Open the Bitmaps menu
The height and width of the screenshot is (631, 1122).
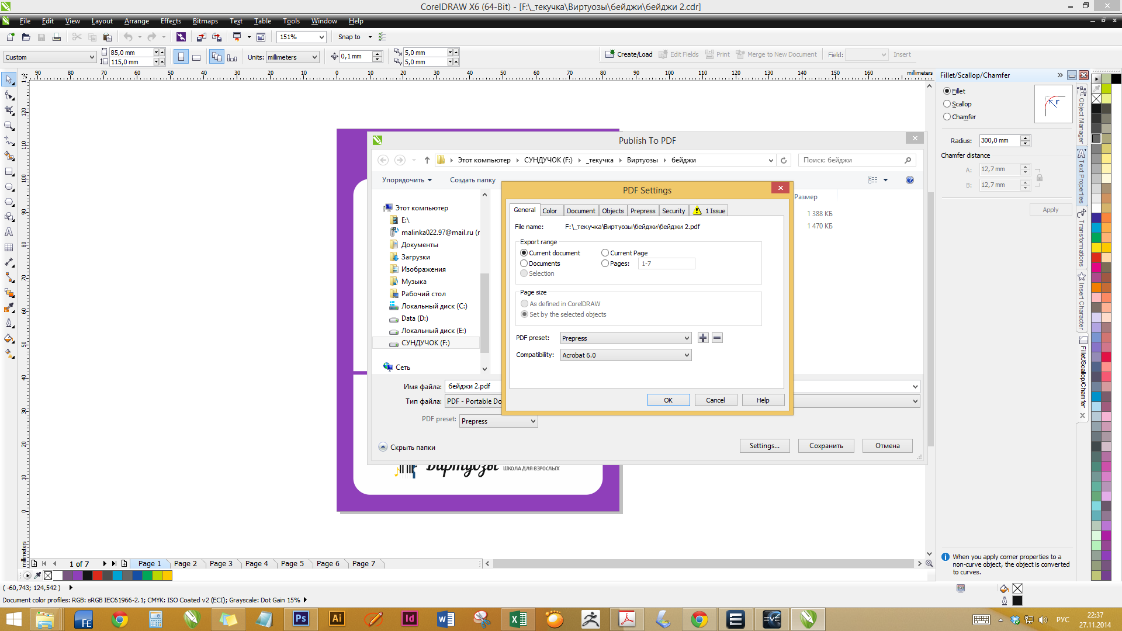(x=205, y=21)
